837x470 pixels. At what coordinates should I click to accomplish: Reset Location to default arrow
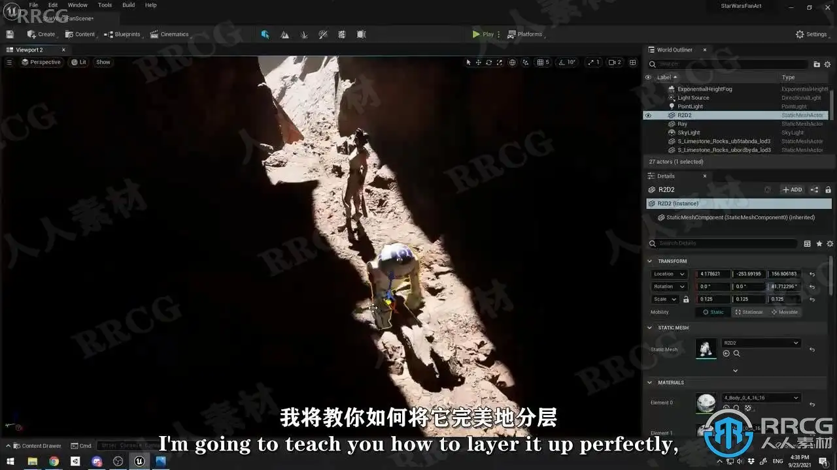pos(812,274)
